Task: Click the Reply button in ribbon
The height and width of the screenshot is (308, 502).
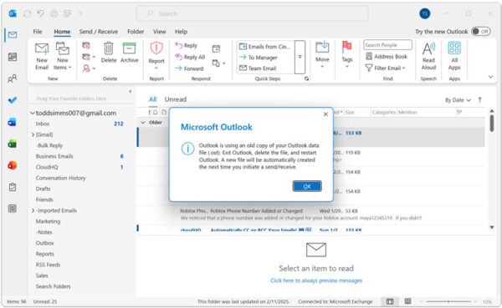Action: (186, 45)
